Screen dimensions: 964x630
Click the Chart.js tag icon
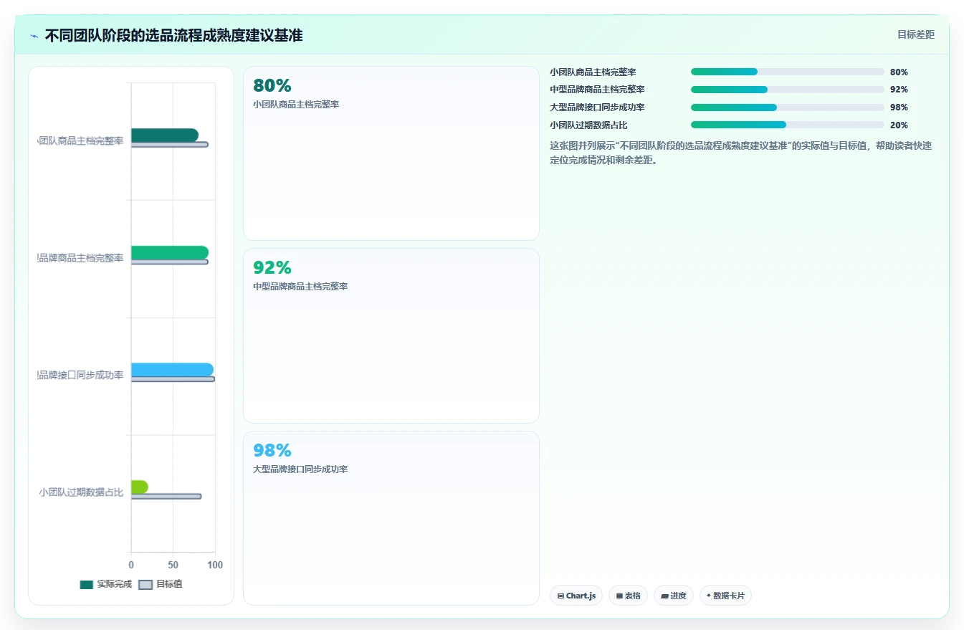tap(560, 596)
